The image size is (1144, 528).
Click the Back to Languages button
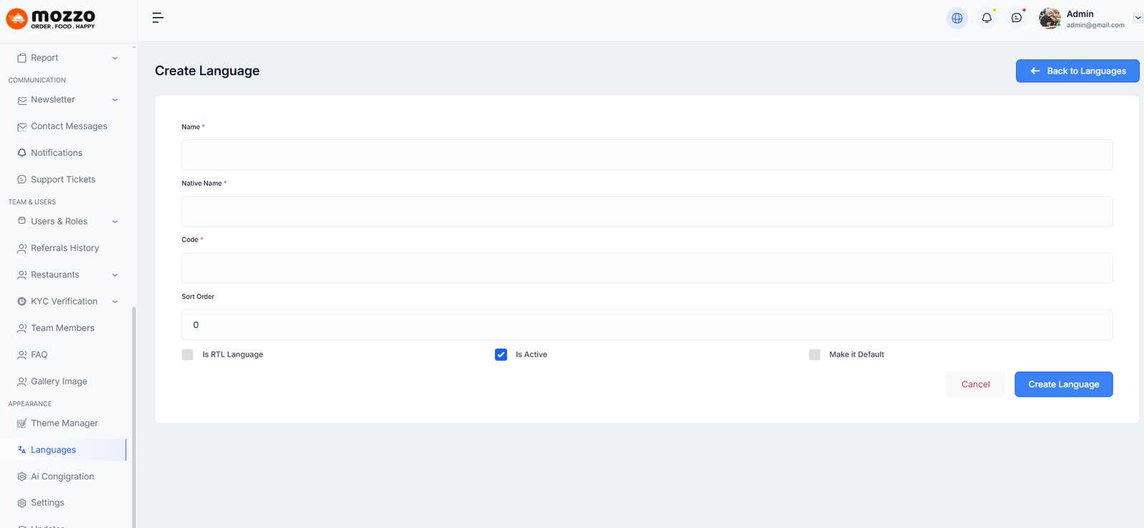1077,71
